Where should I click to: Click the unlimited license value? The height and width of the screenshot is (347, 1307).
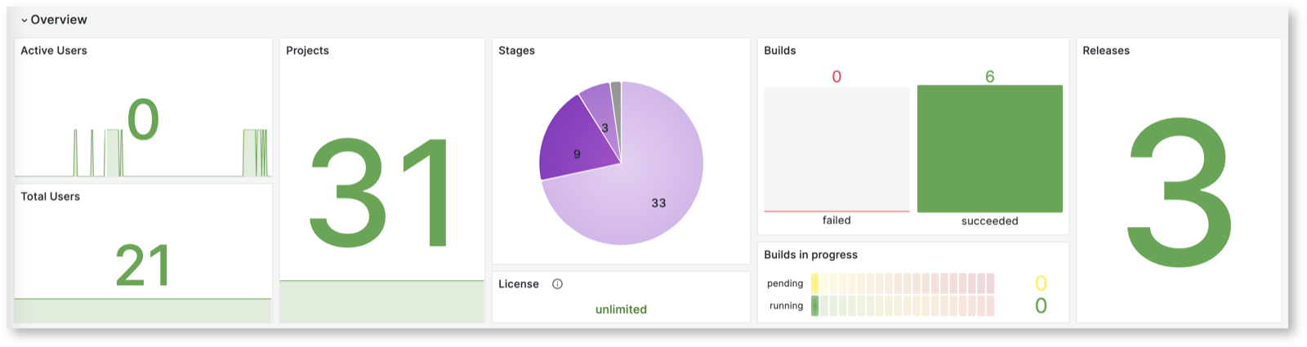point(621,309)
